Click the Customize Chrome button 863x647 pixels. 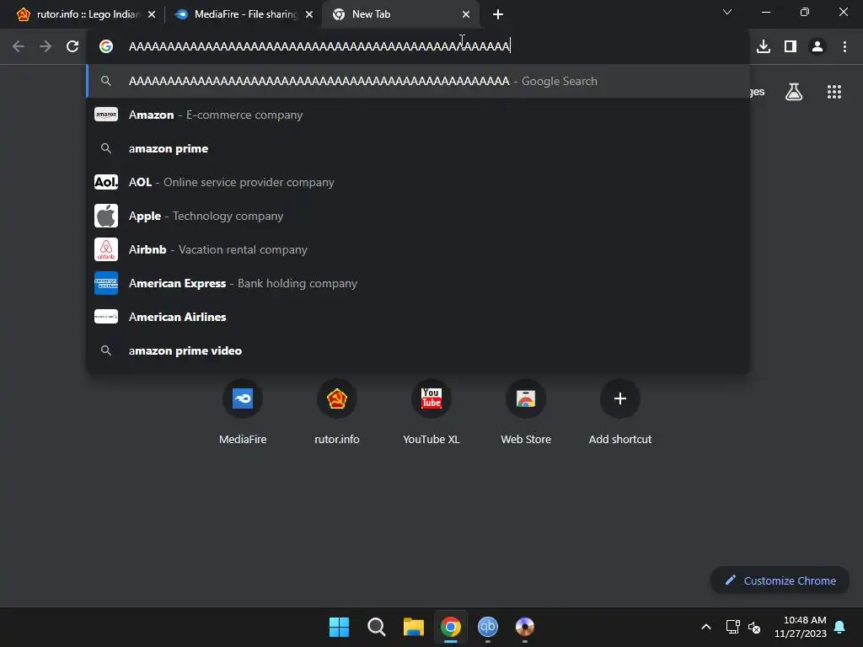(780, 580)
